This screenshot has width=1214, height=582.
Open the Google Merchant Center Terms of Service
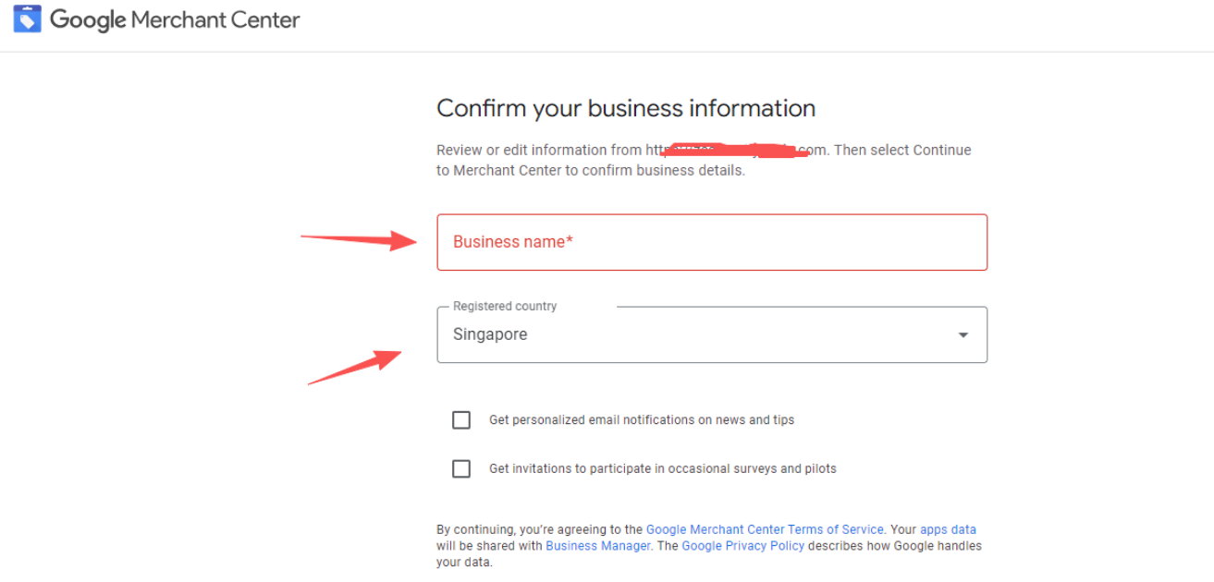764,528
